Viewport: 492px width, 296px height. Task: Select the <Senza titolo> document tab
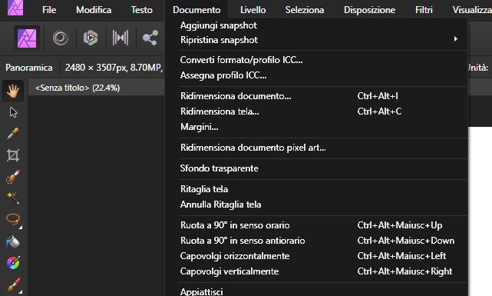[x=78, y=88]
